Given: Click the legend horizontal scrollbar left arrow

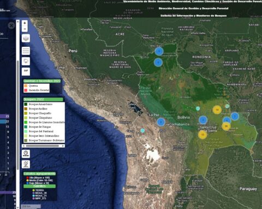Looking at the screenshot, I should pos(24,146).
